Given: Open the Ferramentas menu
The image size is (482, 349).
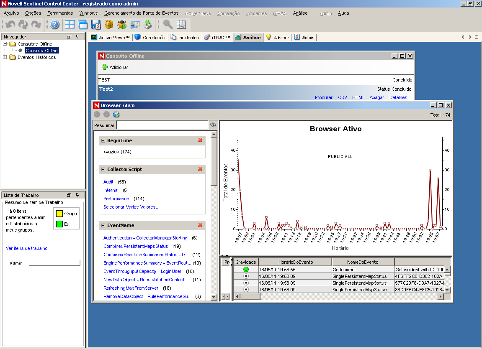Looking at the screenshot, I should pyautogui.click(x=60, y=13).
